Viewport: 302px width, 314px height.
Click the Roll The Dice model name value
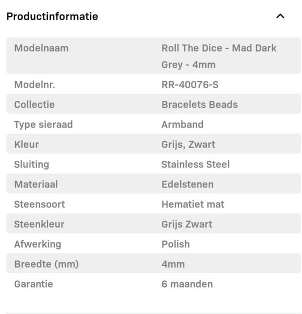click(219, 56)
